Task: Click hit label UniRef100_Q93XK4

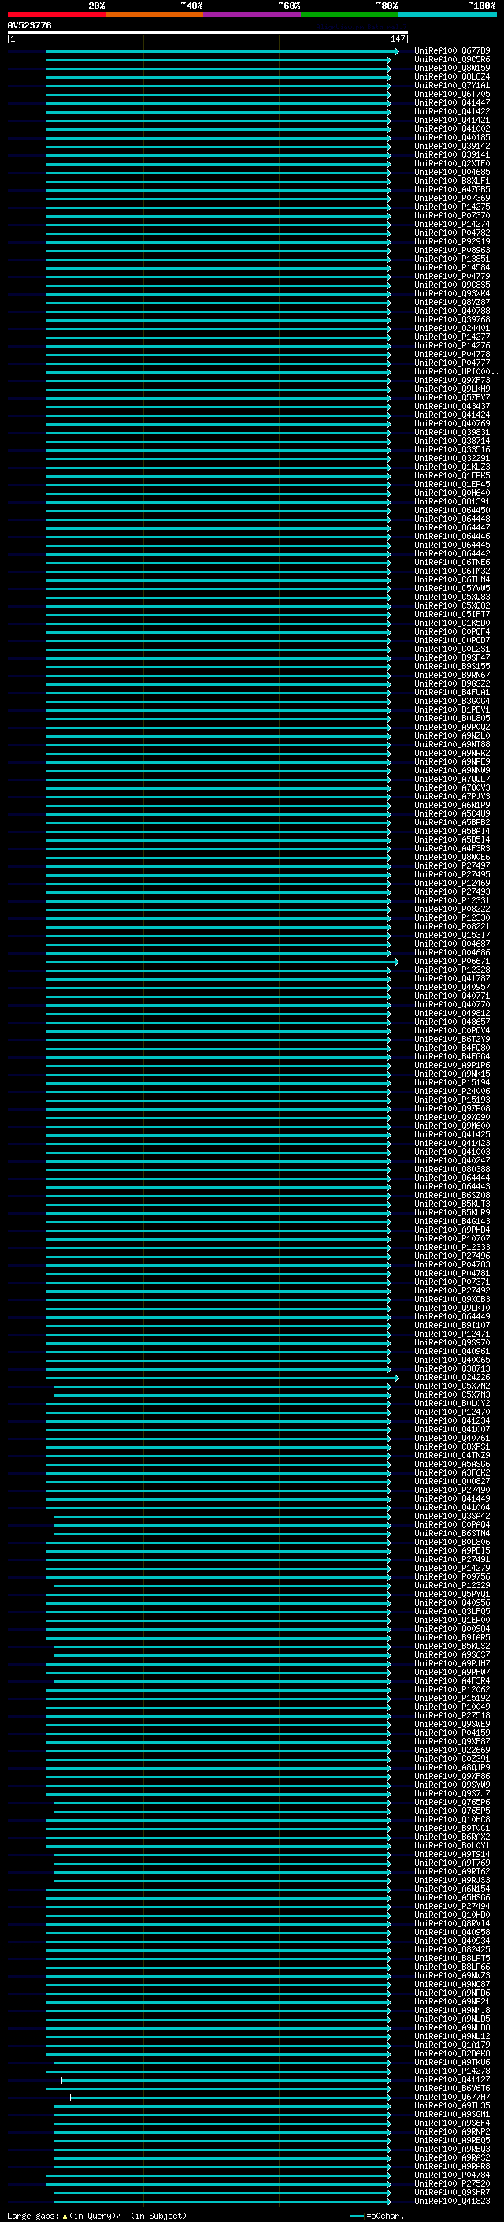Action: (x=452, y=293)
